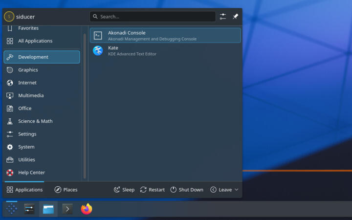Click the hammer icon beside Development

(10, 57)
